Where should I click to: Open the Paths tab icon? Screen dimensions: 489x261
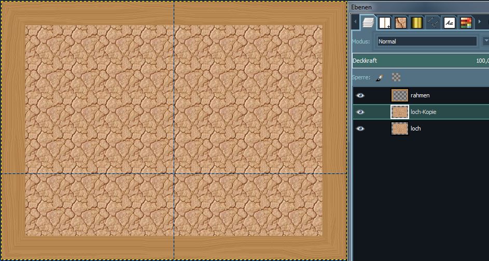[433, 23]
